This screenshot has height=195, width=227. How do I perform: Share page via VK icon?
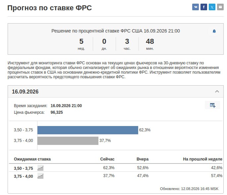click(195, 7)
